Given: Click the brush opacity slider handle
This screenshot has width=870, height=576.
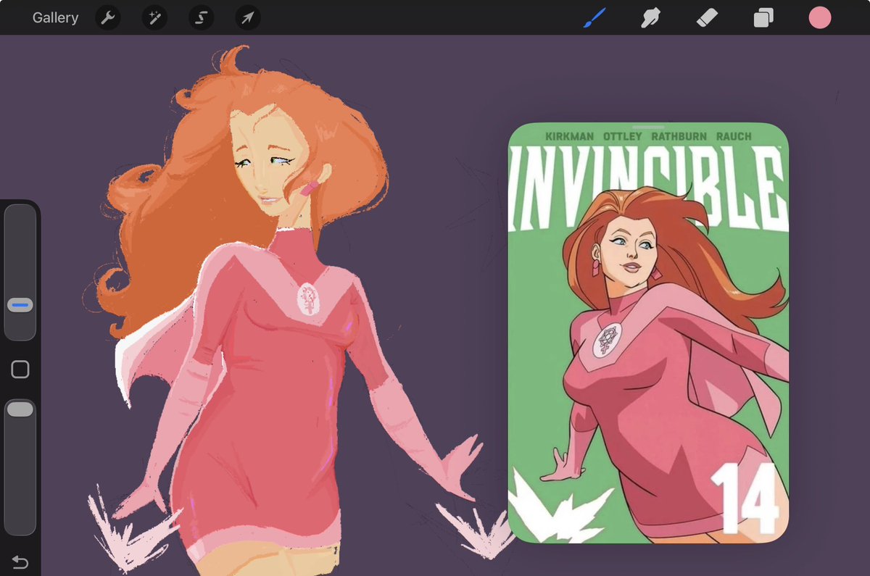Looking at the screenshot, I should [x=20, y=409].
